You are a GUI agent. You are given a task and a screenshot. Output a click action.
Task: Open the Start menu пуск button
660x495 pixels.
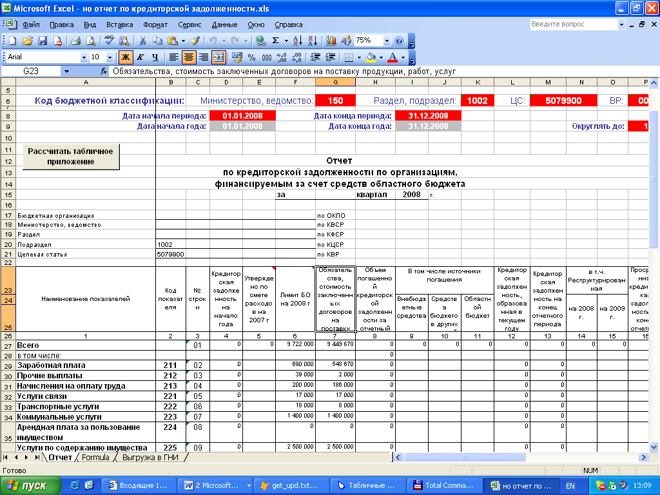coord(30,486)
